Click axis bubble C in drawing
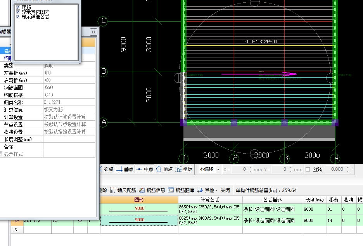 coord(103,21)
